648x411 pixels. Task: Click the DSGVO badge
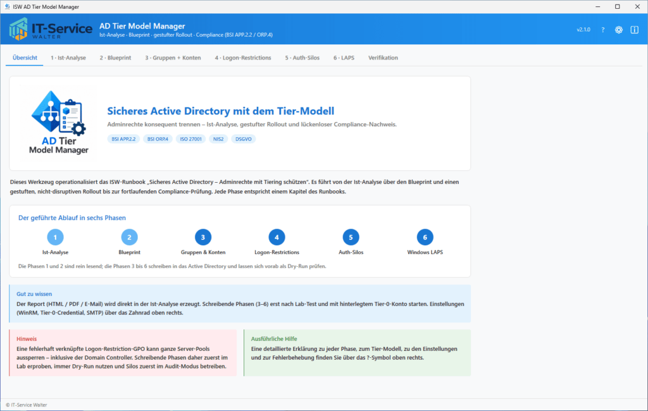click(x=244, y=139)
